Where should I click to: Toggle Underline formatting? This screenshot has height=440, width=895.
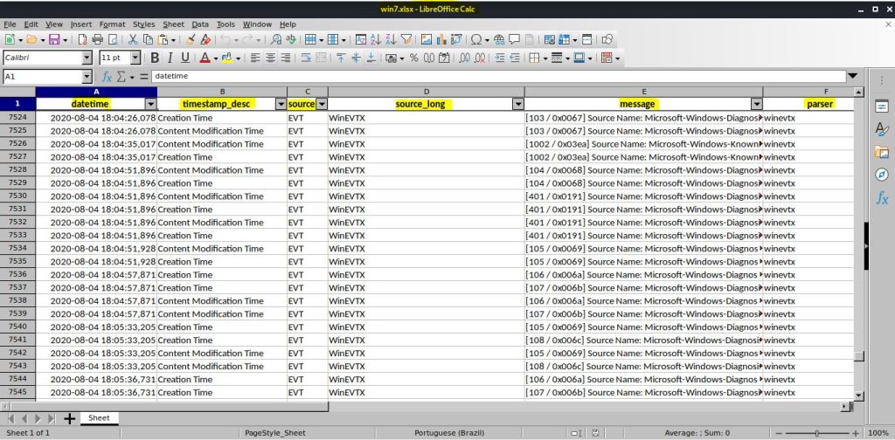tap(184, 58)
